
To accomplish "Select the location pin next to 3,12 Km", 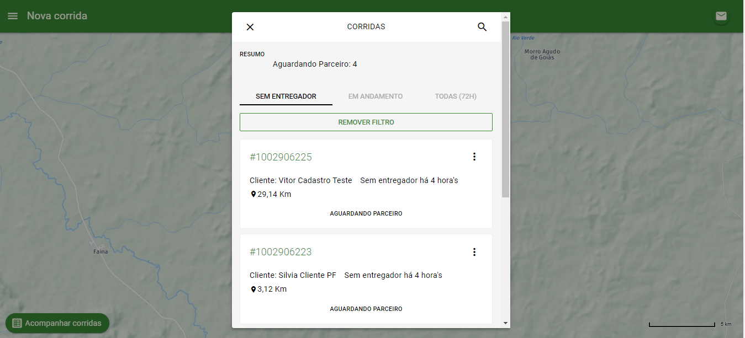I will pos(253,289).
